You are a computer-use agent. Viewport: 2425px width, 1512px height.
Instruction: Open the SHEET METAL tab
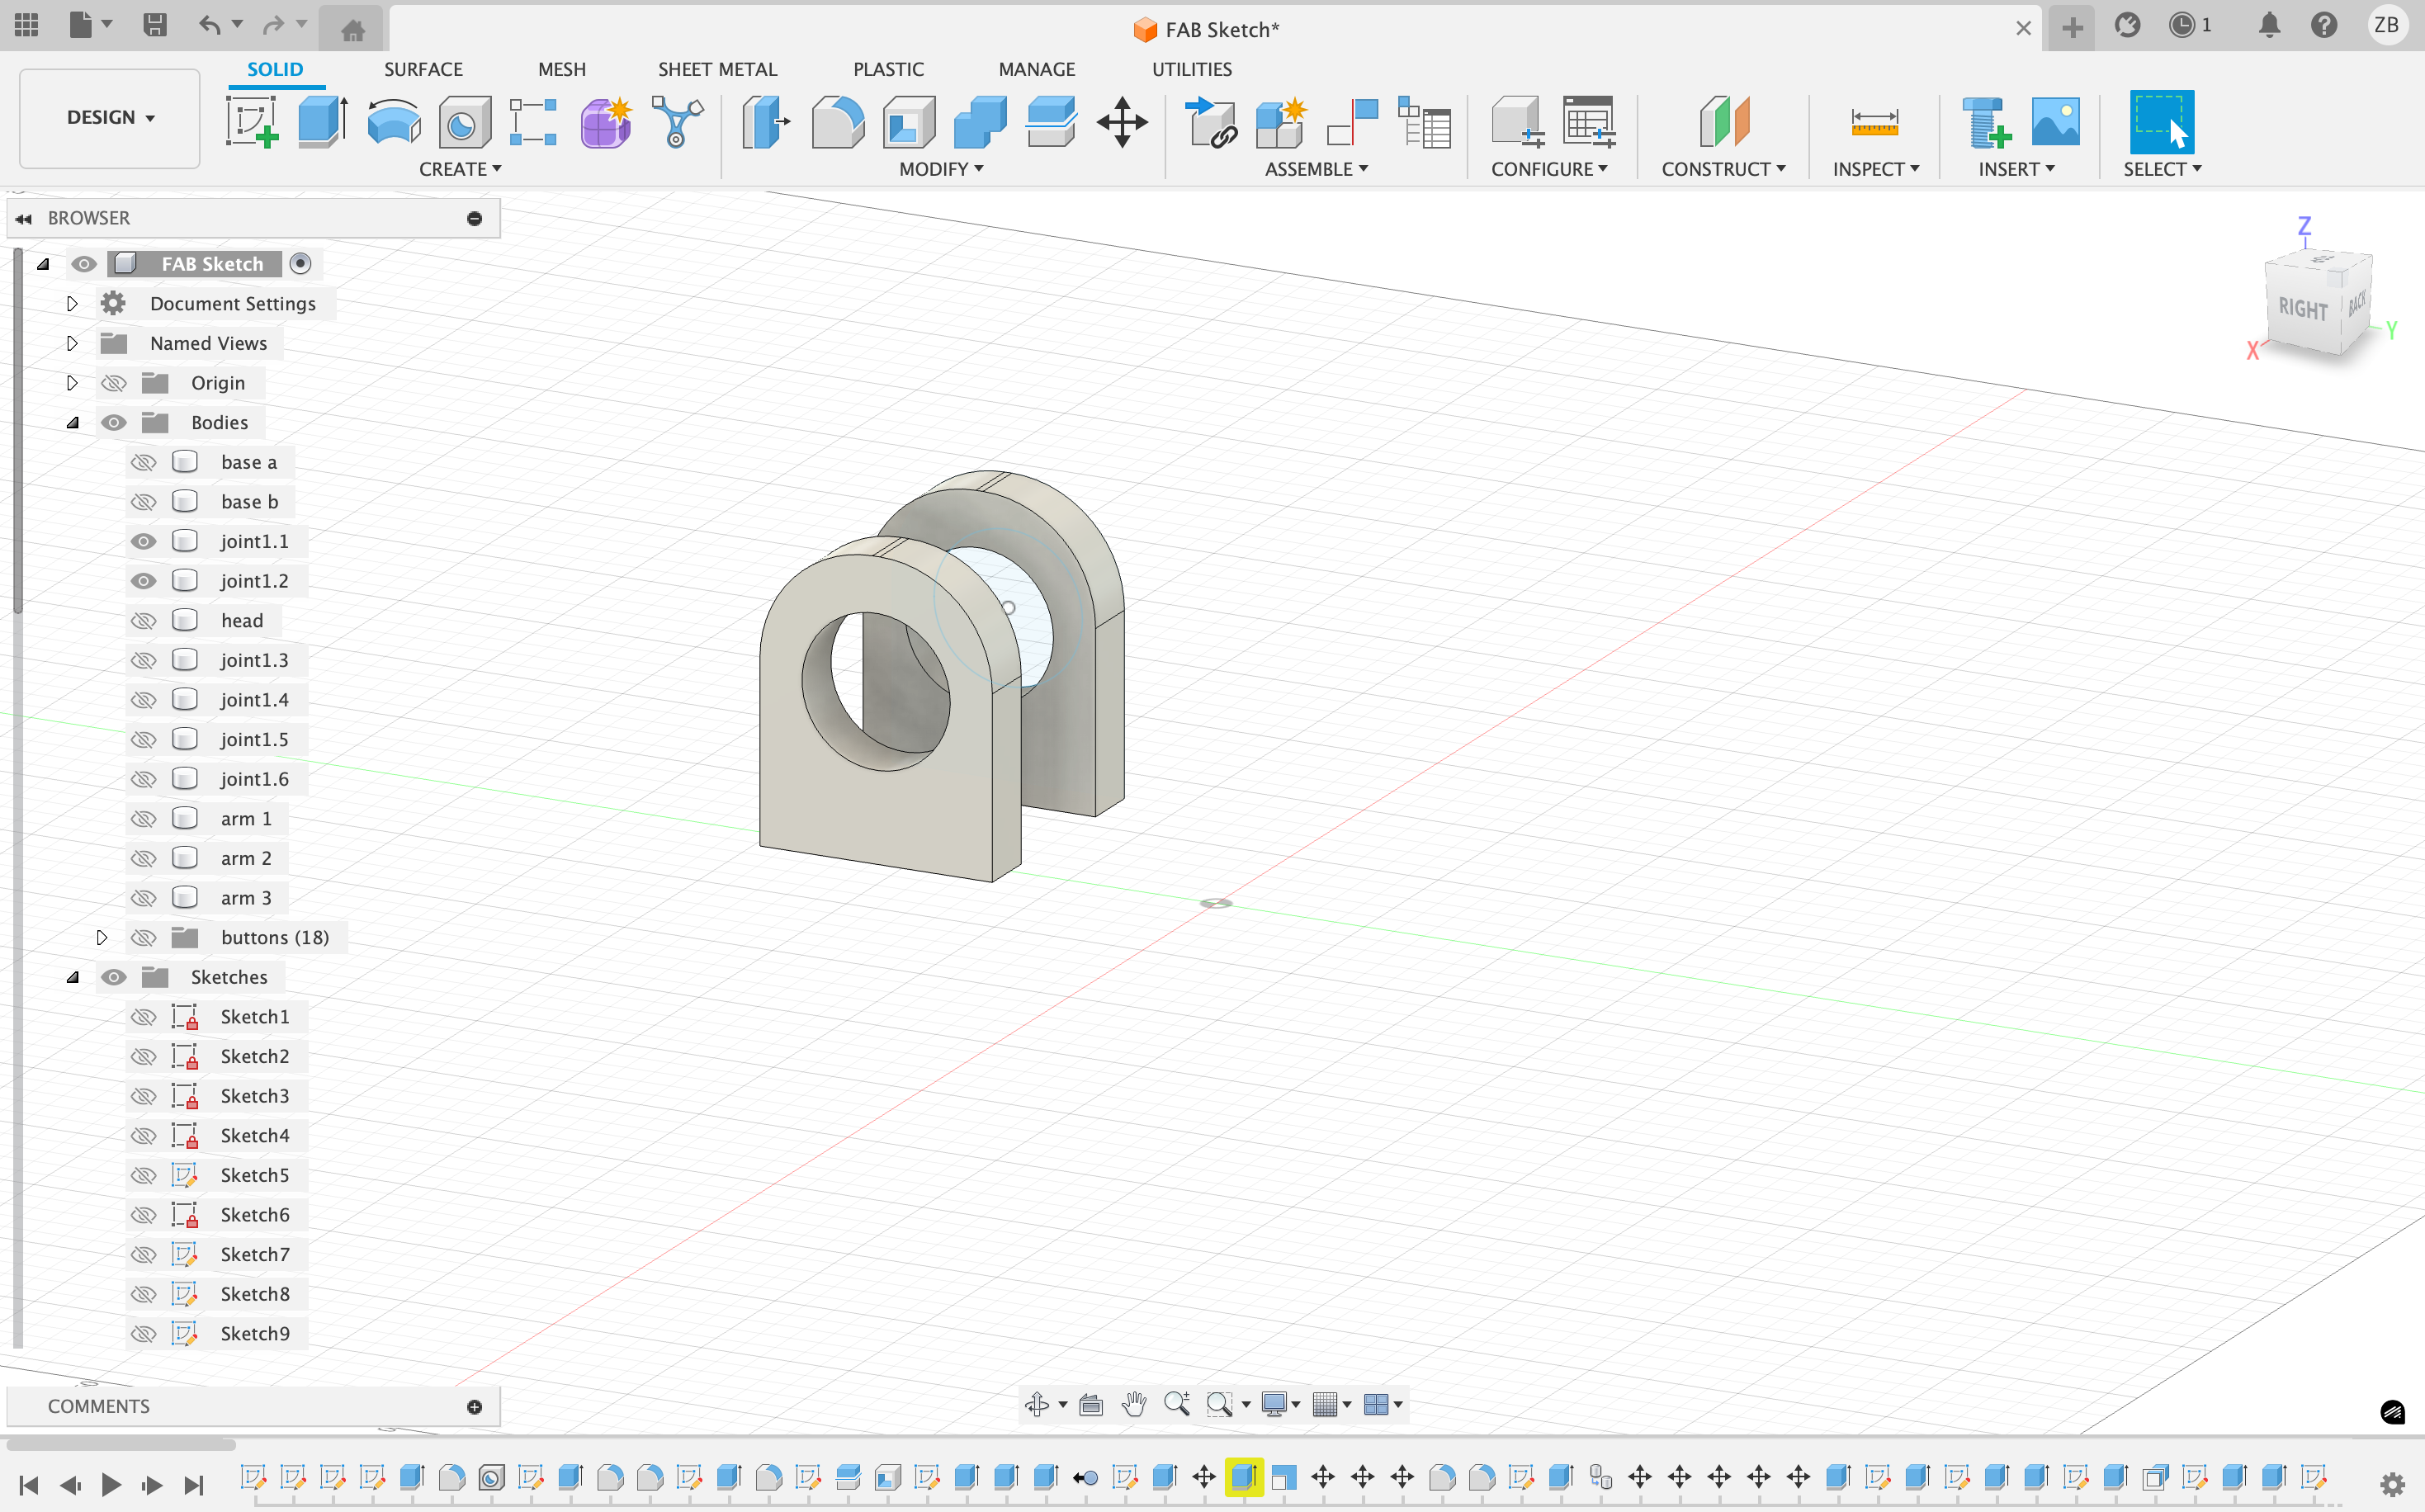(x=717, y=69)
